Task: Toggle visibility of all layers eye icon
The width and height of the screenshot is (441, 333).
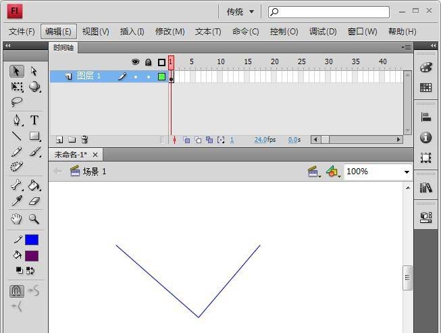Action: pyautogui.click(x=135, y=62)
